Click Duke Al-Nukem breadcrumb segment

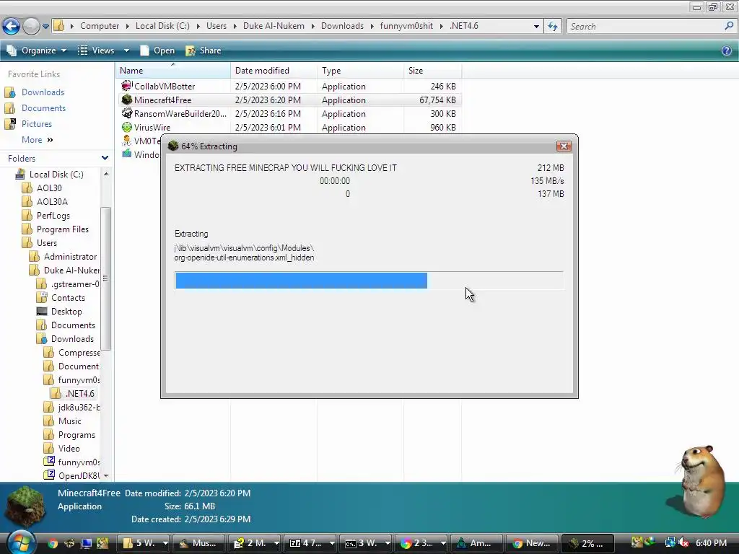[x=274, y=26]
